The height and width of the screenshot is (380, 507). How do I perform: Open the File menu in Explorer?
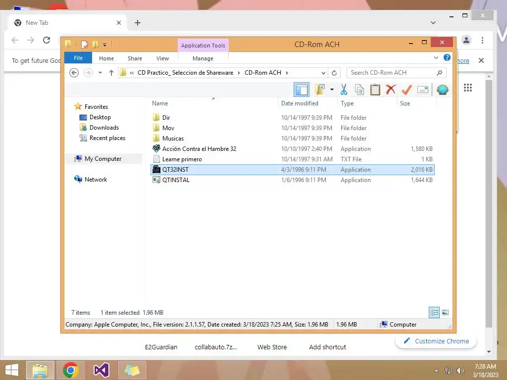pyautogui.click(x=78, y=58)
